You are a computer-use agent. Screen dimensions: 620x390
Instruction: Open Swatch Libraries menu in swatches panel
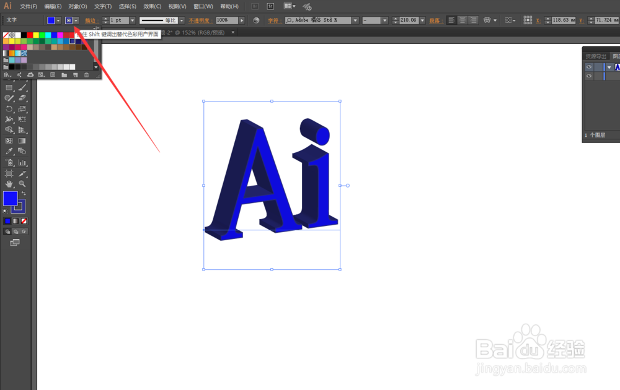point(7,75)
